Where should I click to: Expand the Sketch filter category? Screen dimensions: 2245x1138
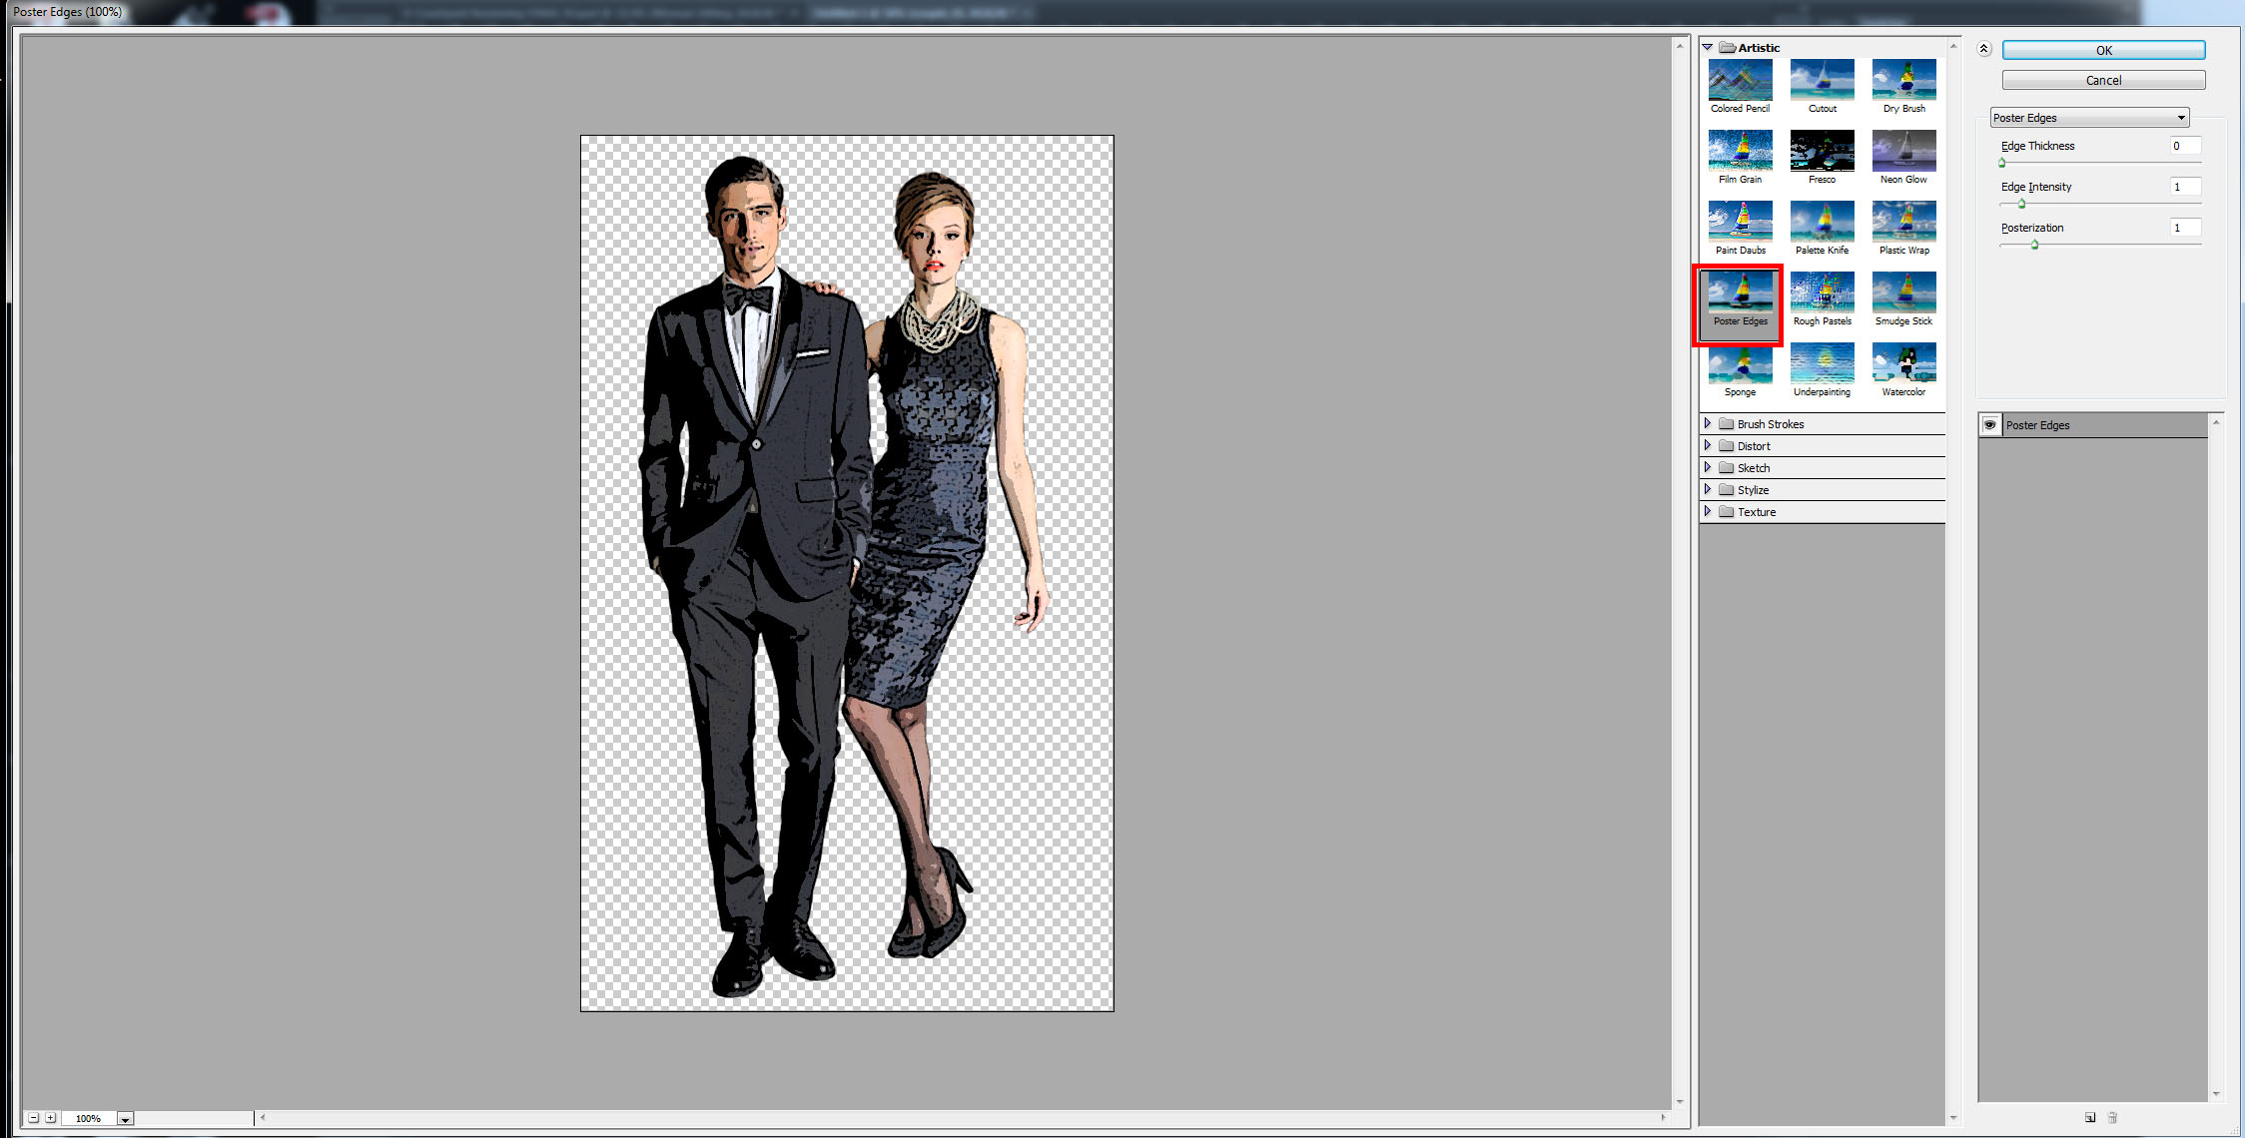click(1708, 468)
